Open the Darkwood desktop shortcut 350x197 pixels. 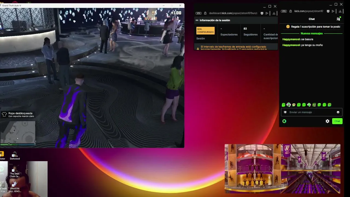pyautogui.click(x=15, y=156)
